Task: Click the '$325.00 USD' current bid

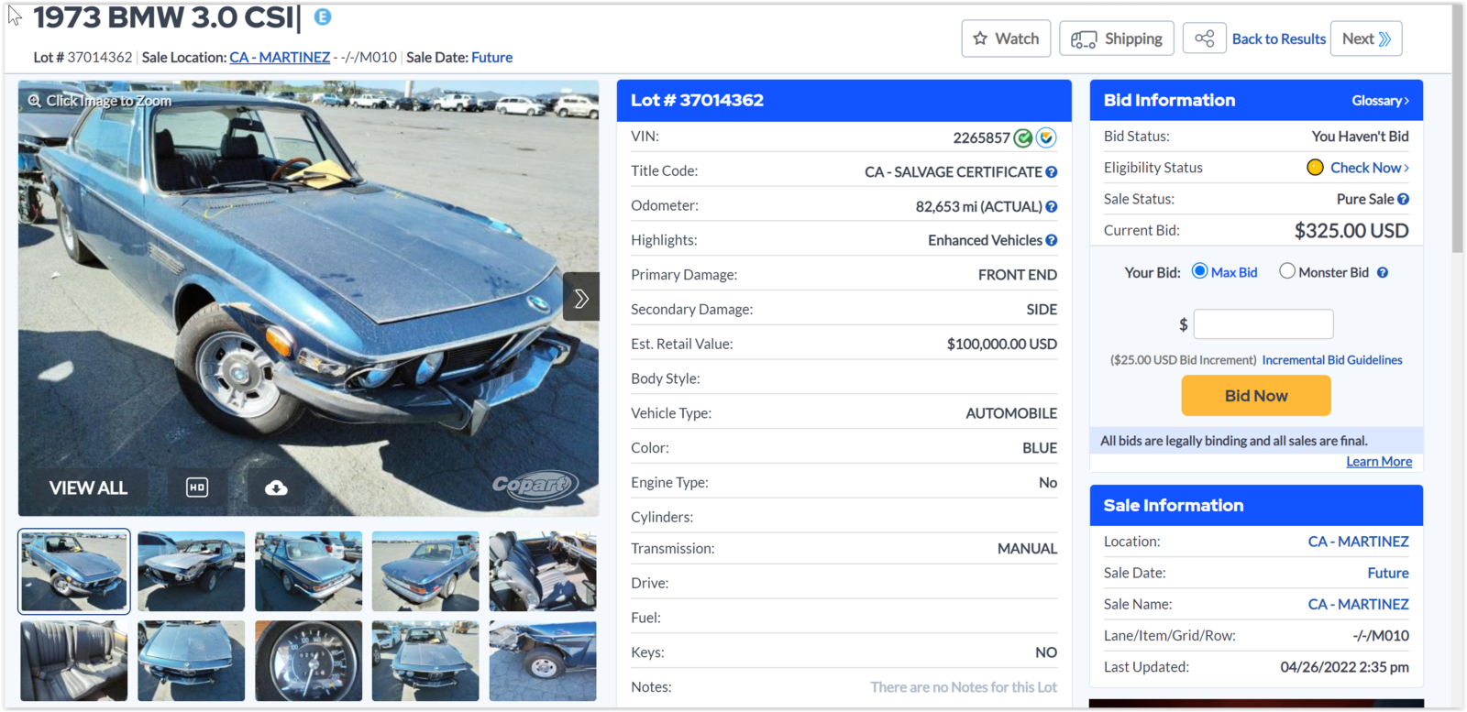Action: click(1351, 231)
